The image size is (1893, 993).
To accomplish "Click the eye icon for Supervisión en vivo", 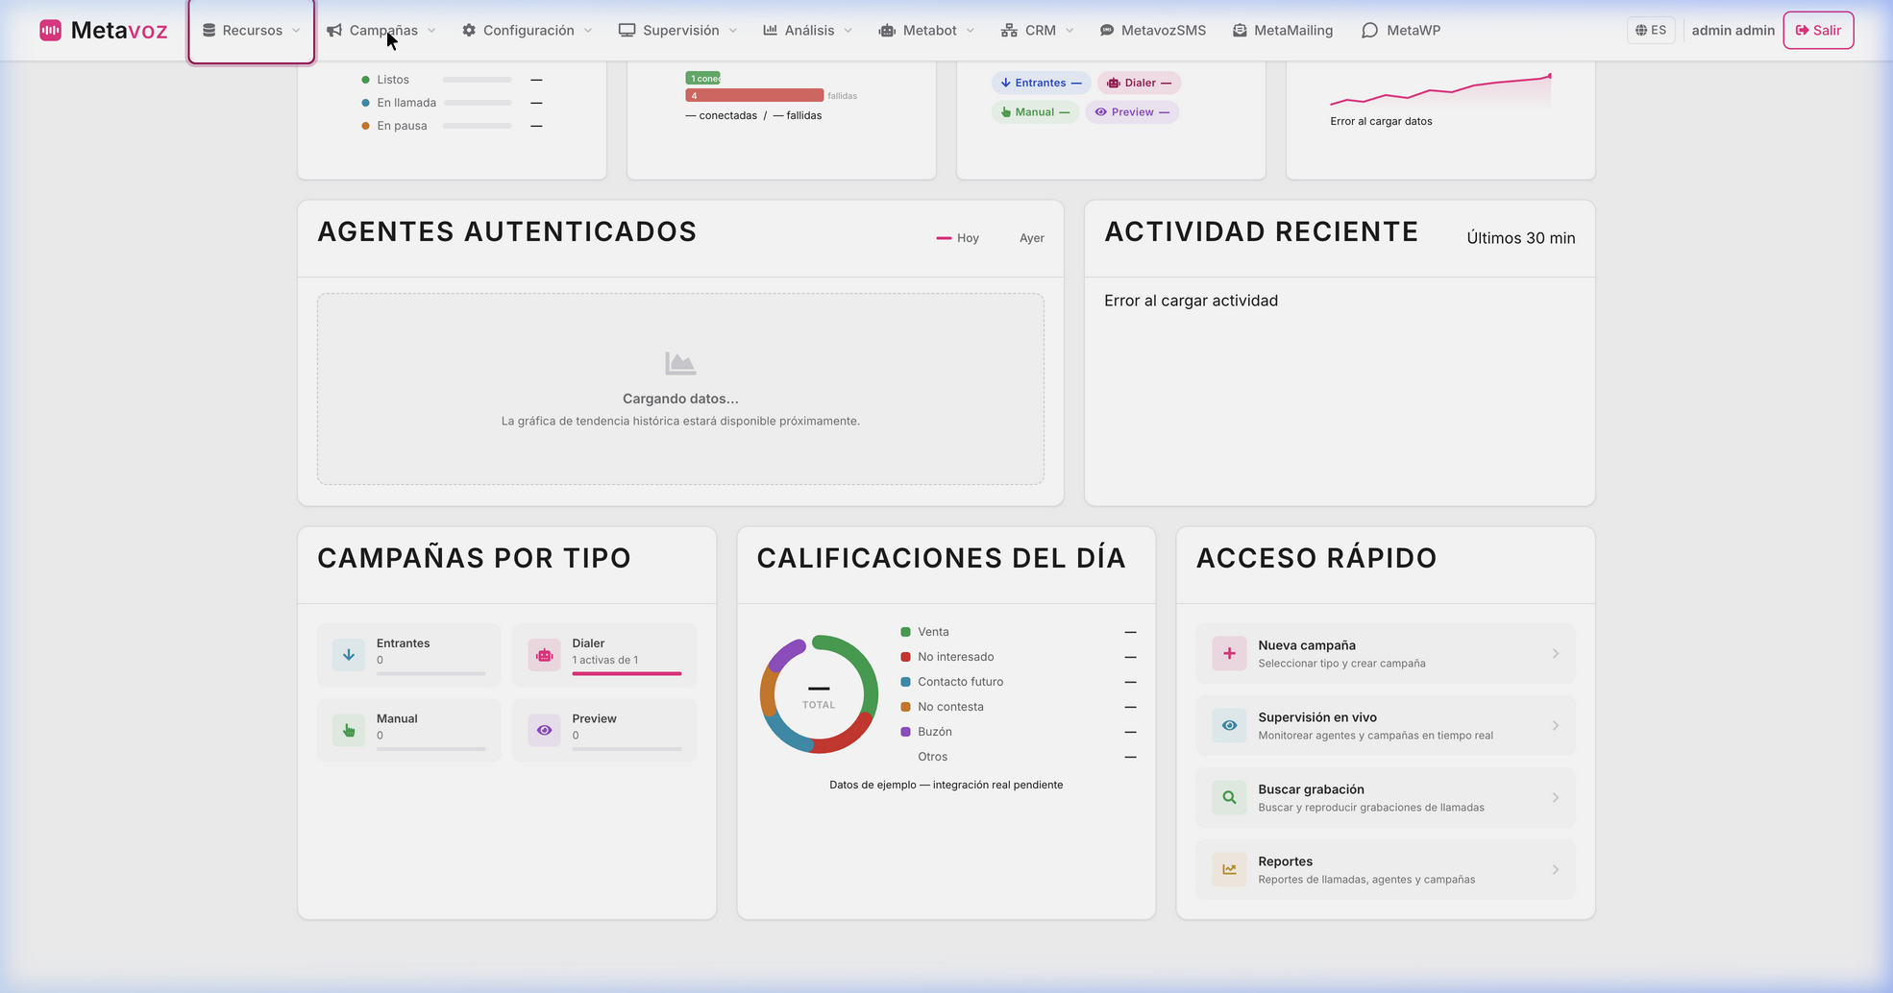I will (x=1229, y=726).
